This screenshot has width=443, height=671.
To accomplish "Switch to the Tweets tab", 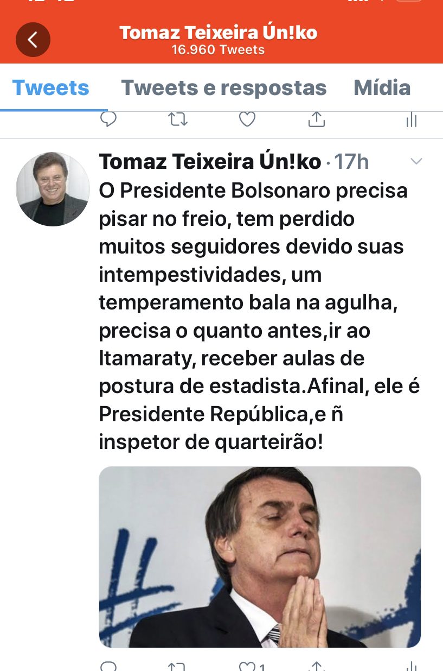I will tap(51, 88).
